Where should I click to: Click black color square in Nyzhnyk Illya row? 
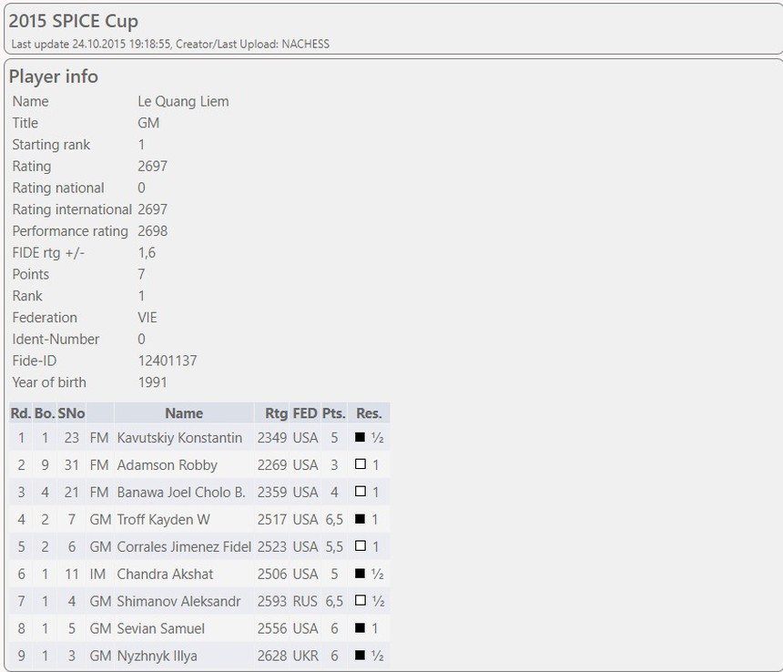pyautogui.click(x=360, y=656)
